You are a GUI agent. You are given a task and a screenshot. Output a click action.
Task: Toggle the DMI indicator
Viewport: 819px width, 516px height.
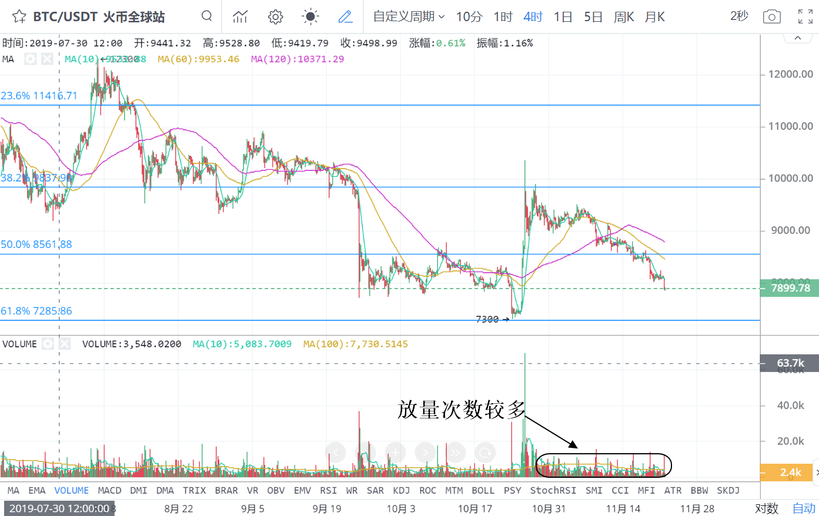[139, 490]
